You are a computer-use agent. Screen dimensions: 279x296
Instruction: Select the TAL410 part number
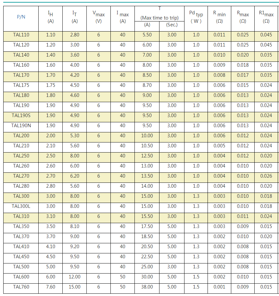(21, 247)
